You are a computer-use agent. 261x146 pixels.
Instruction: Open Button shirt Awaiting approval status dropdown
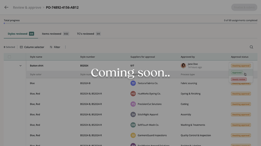point(241,66)
